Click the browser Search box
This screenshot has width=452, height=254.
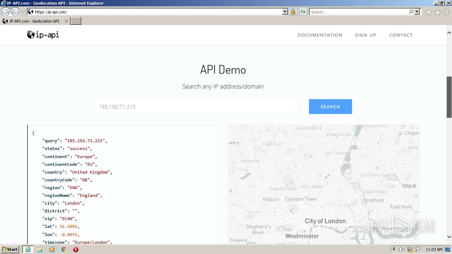(358, 12)
